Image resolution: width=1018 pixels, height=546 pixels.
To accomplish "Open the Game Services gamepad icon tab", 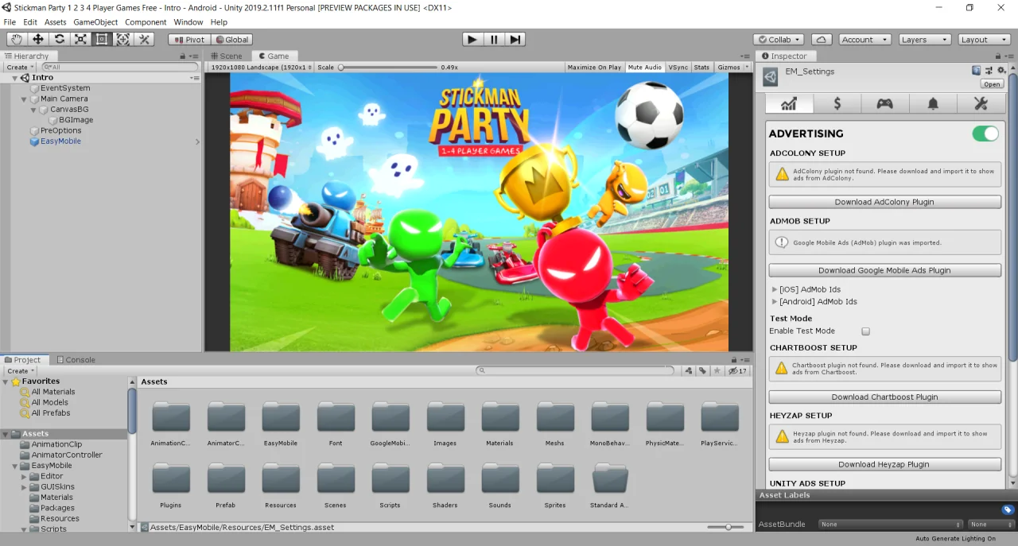I will tap(884, 104).
